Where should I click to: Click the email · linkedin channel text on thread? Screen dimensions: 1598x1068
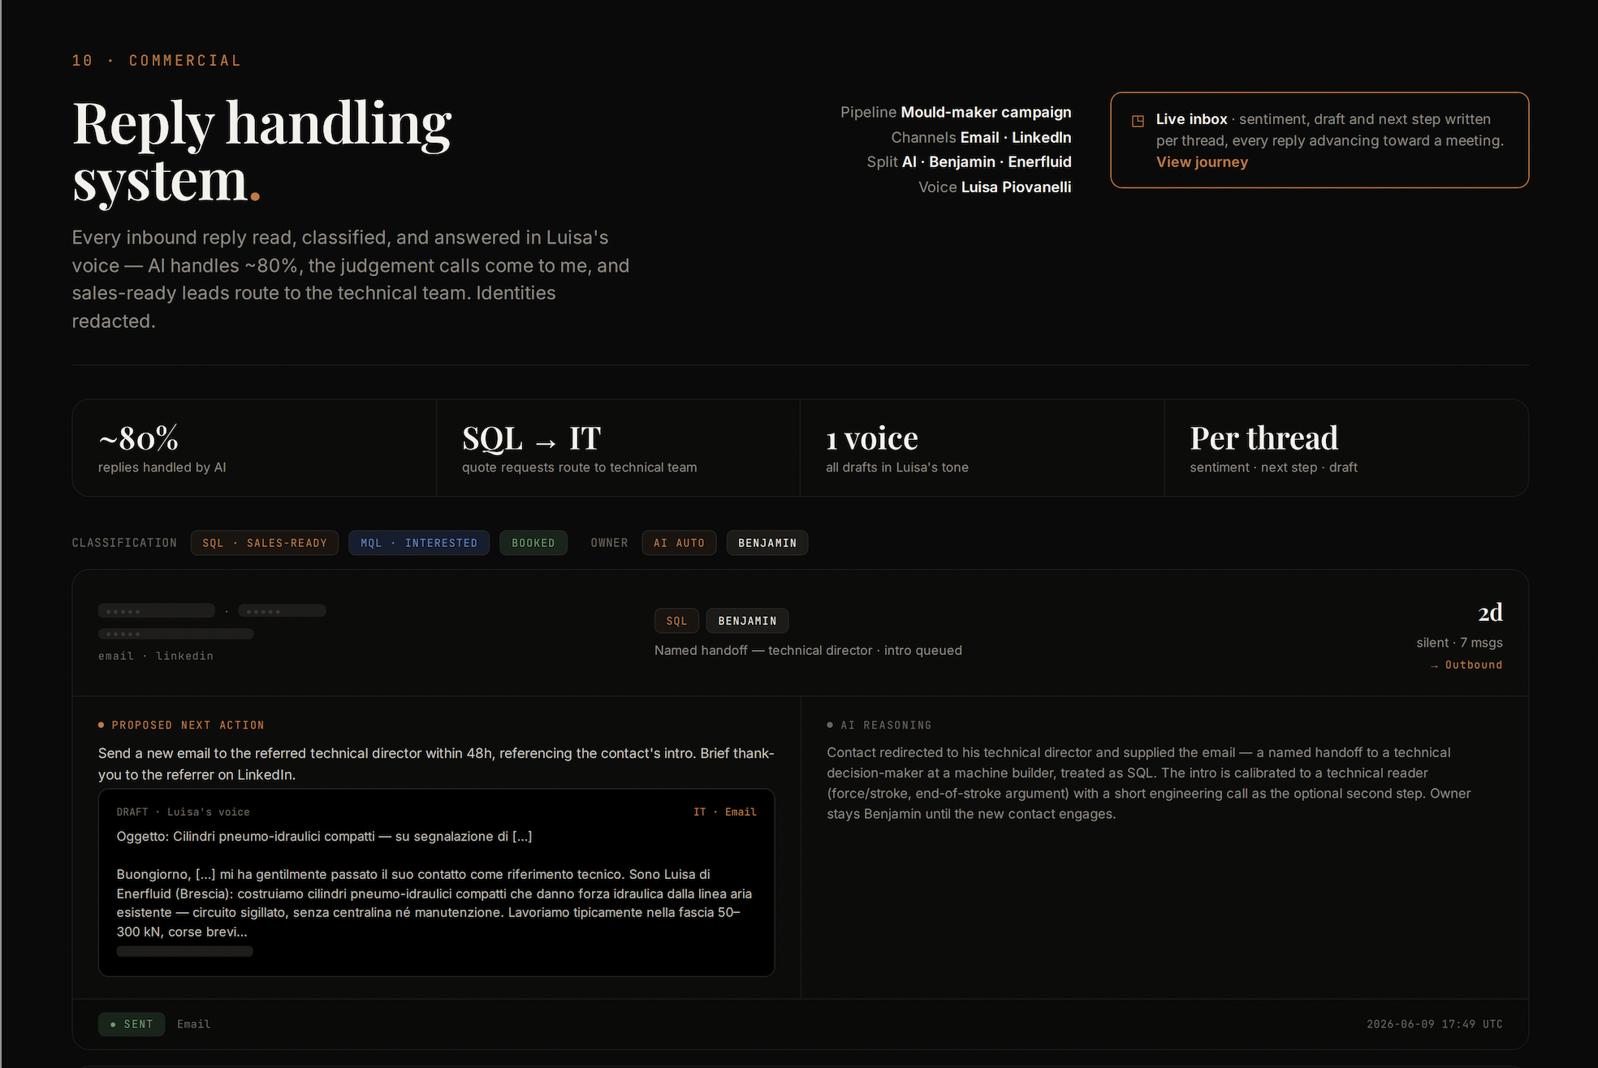click(x=156, y=656)
